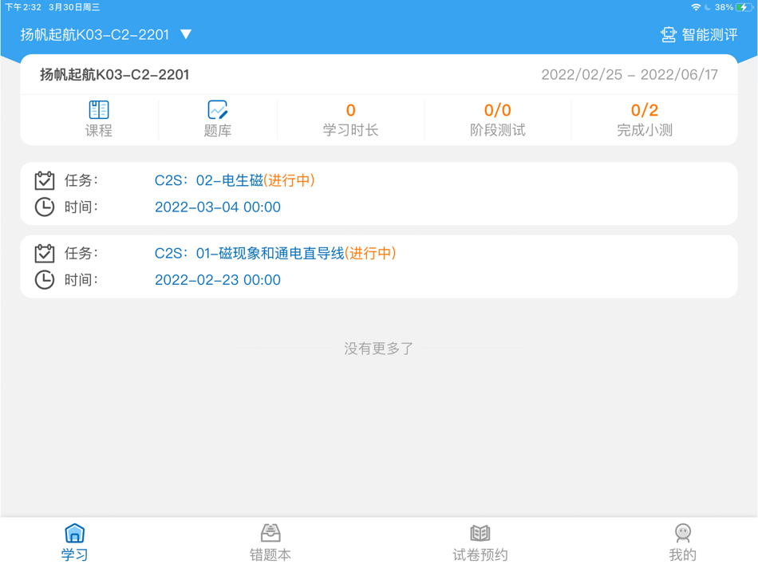Open the 我的 profile icon
The image size is (758, 568).
point(683,531)
